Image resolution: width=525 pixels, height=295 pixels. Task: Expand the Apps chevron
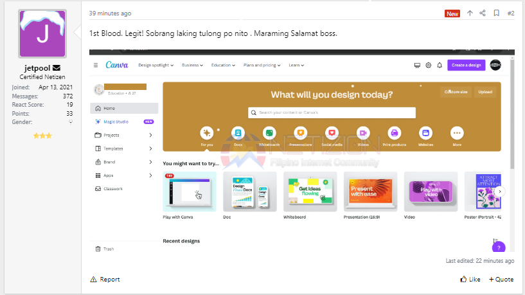tap(150, 175)
